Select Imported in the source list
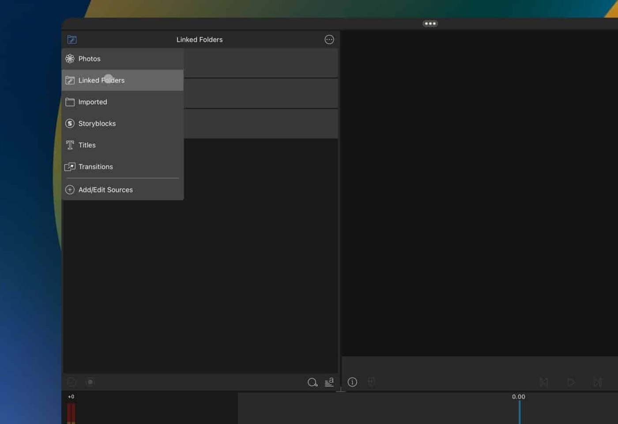Image resolution: width=618 pixels, height=424 pixels. pyautogui.click(x=93, y=102)
